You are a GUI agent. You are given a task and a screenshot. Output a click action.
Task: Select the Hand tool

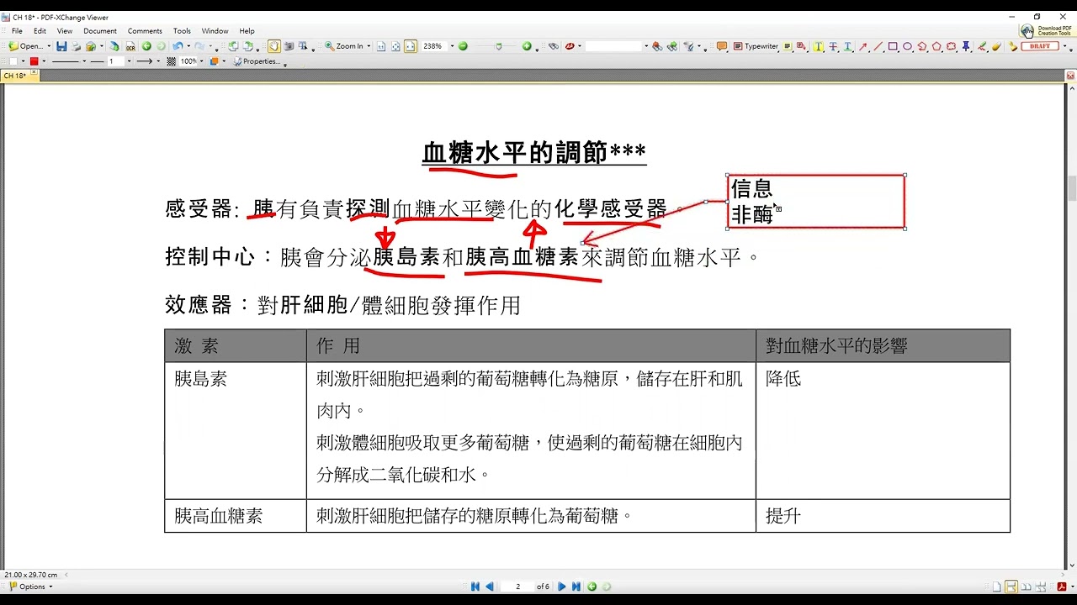[274, 46]
